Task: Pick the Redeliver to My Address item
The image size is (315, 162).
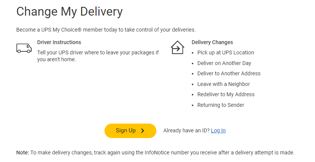Action: tap(226, 94)
